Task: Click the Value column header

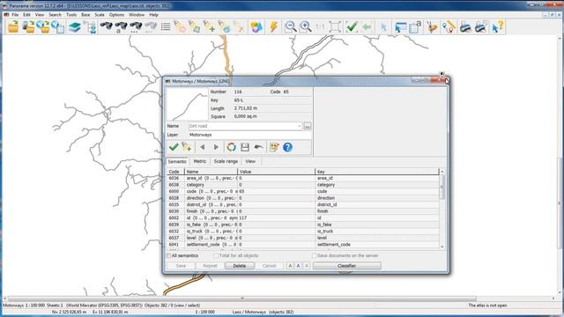Action: (x=276, y=172)
